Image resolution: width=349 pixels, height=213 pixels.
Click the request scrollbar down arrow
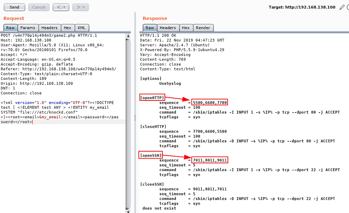[x=128, y=211]
